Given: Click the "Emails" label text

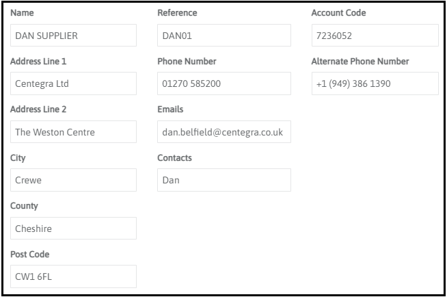Looking at the screenshot, I should point(170,109).
